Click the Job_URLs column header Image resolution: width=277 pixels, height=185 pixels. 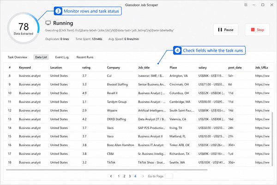[261, 68]
